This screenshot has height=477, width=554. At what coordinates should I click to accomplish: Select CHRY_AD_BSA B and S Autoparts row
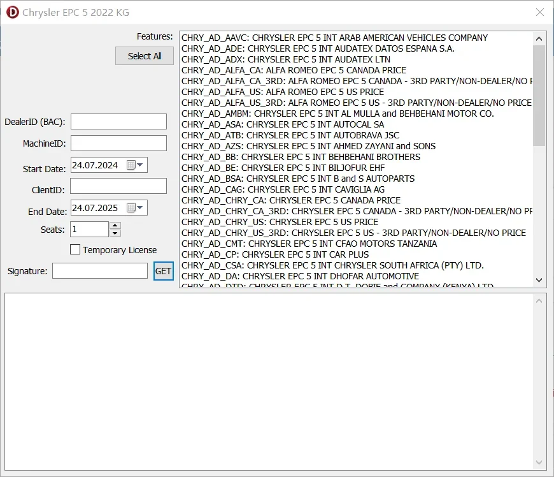[356, 179]
